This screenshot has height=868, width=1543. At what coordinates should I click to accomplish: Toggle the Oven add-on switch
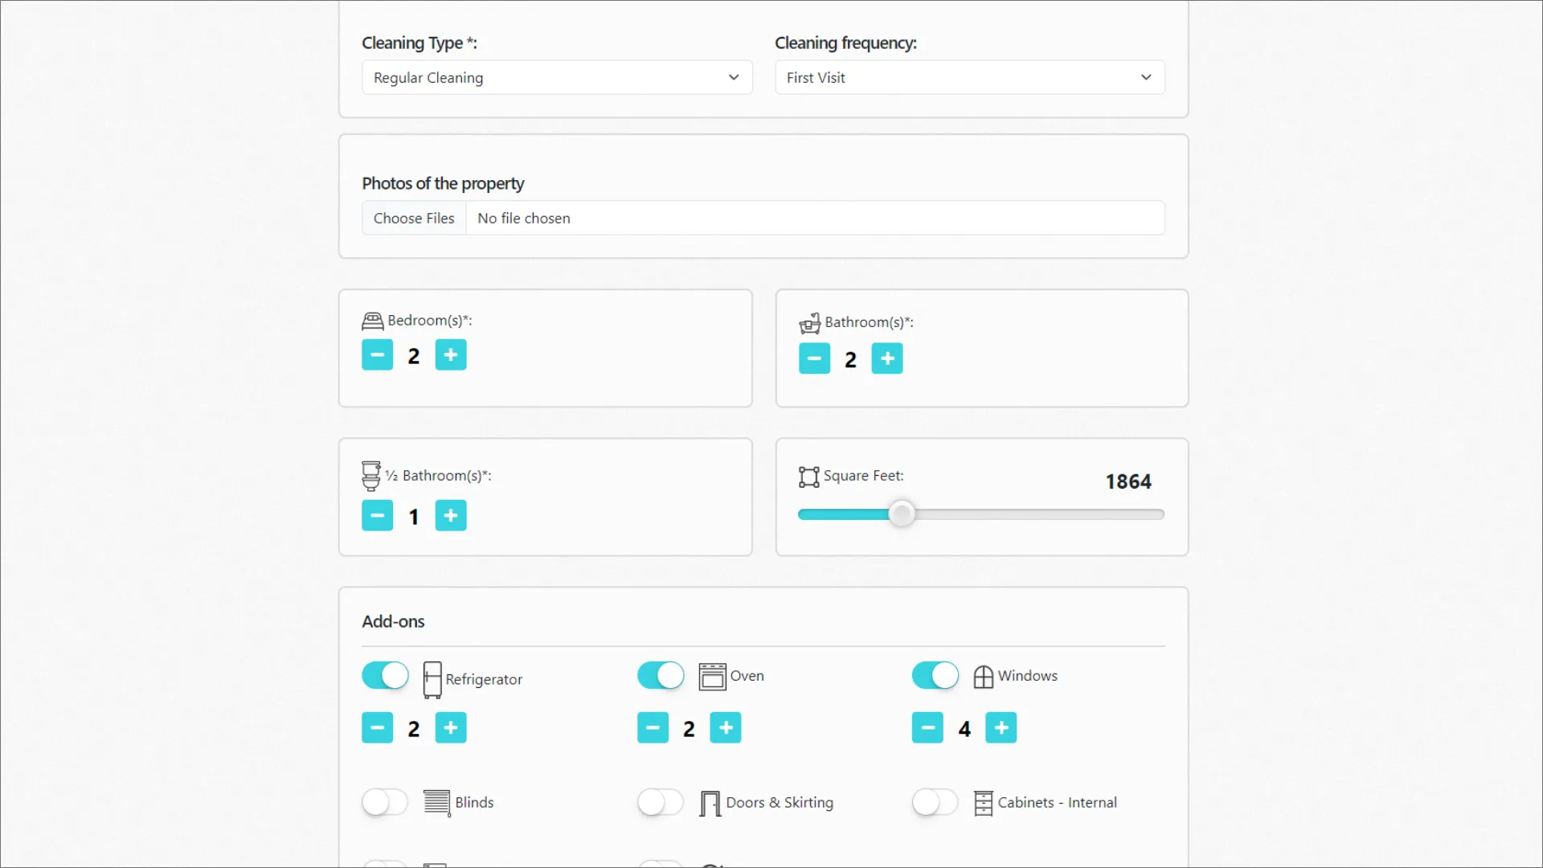[x=661, y=675]
